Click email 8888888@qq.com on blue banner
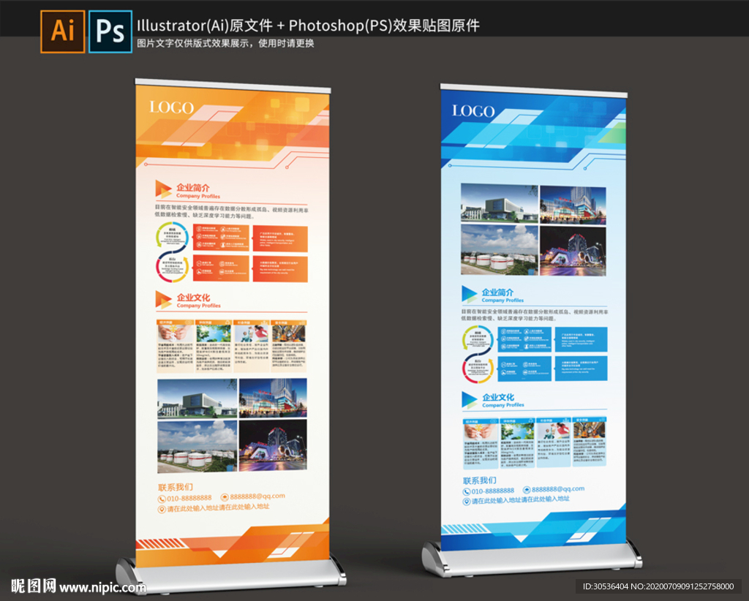 (x=558, y=489)
